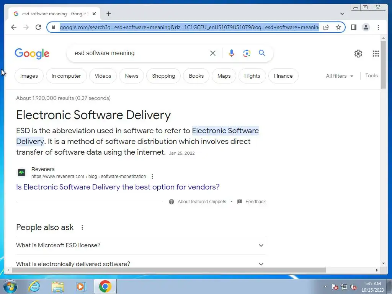Click the muted volume tray icon
Viewport: 392px width, 294px height.
(x=353, y=287)
